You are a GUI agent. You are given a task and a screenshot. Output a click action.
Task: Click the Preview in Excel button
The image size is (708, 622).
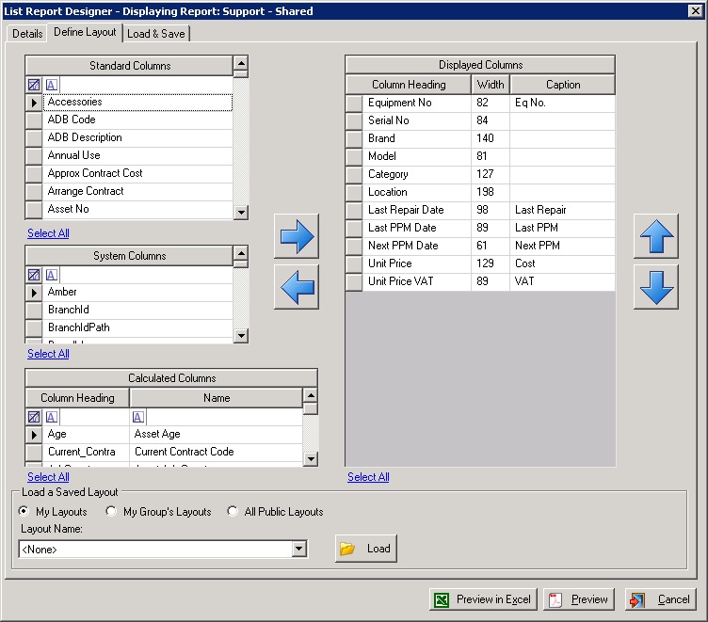click(x=483, y=599)
